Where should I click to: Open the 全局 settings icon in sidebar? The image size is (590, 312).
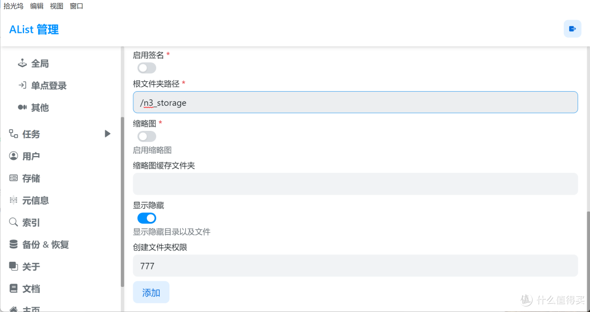(22, 63)
